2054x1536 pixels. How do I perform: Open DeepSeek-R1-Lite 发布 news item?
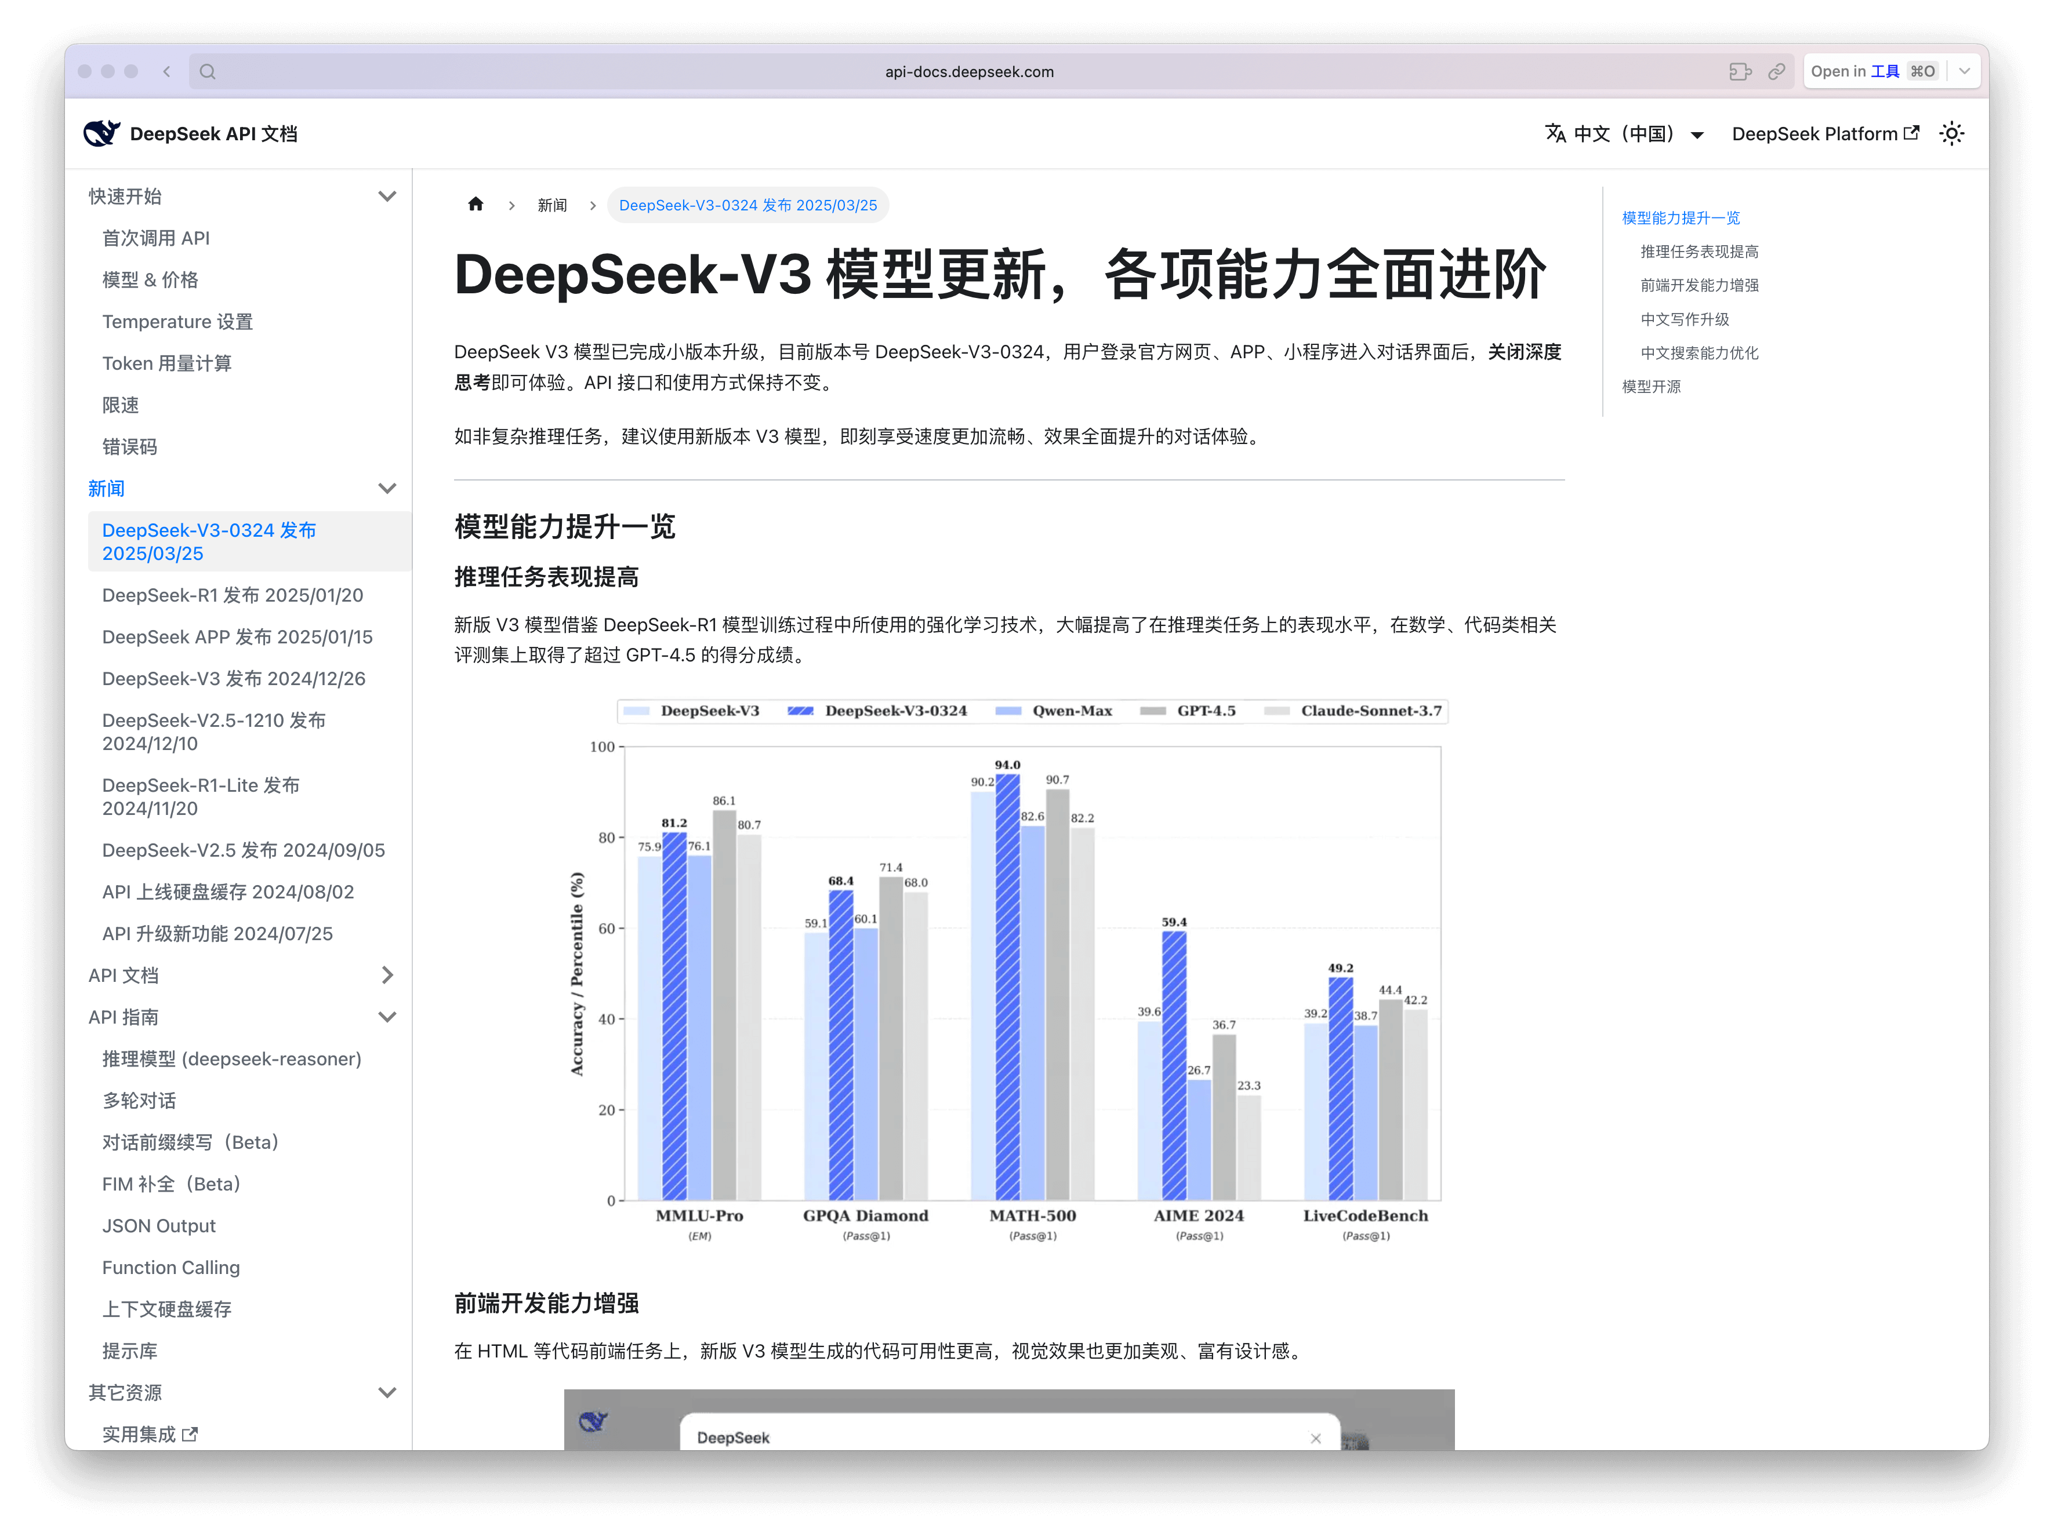pyautogui.click(x=201, y=796)
